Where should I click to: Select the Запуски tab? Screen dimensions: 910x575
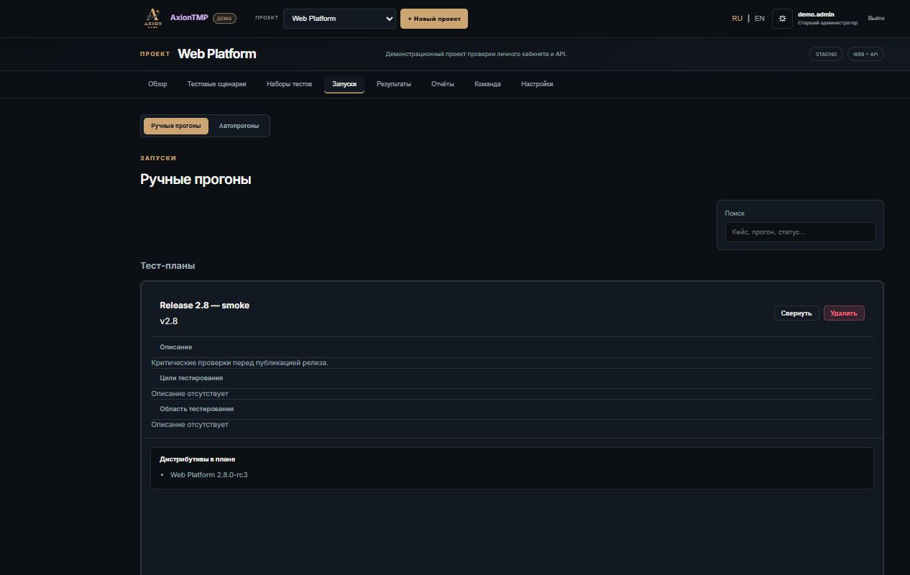click(344, 84)
